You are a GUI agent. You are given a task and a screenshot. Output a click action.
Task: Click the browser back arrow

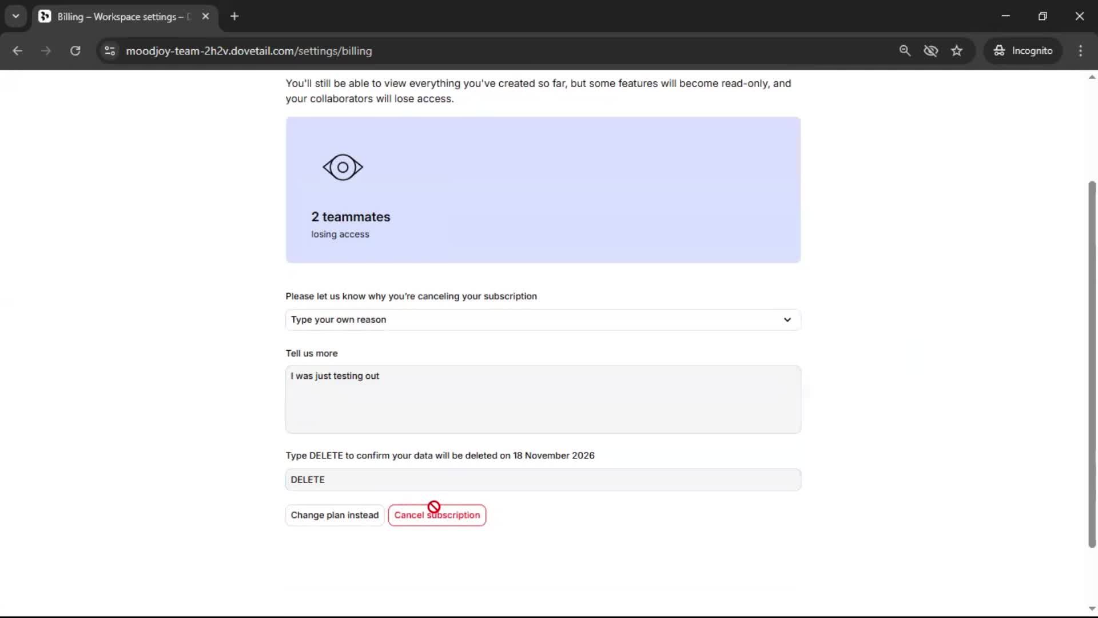18,51
